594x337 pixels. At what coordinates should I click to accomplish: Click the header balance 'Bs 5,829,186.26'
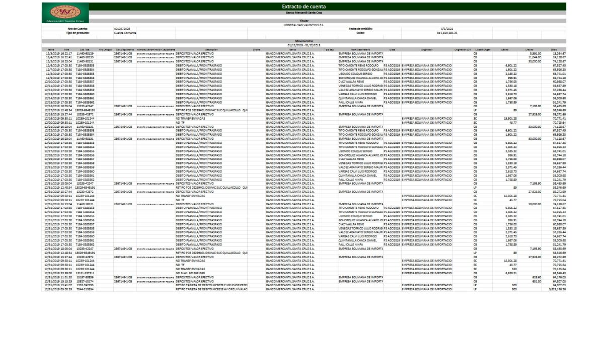(447, 33)
